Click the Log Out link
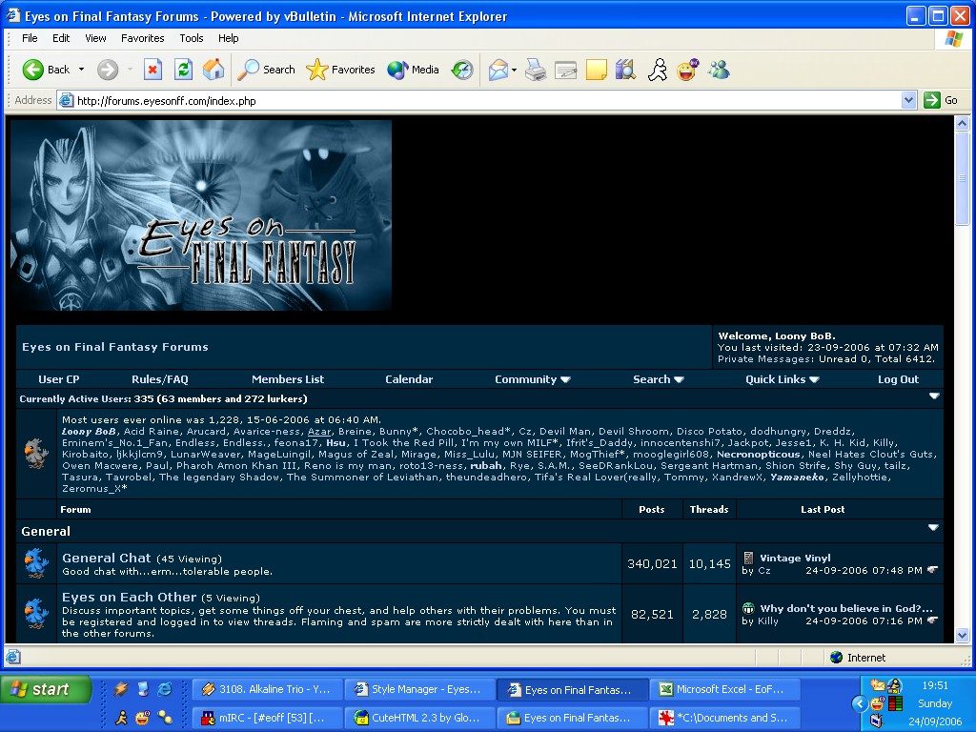976x732 pixels. 898,379
